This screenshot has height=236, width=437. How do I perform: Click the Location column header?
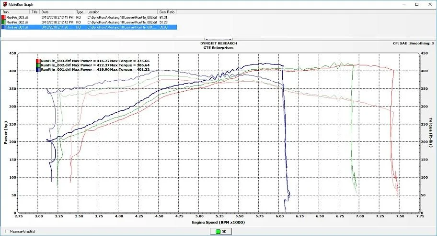(122, 12)
